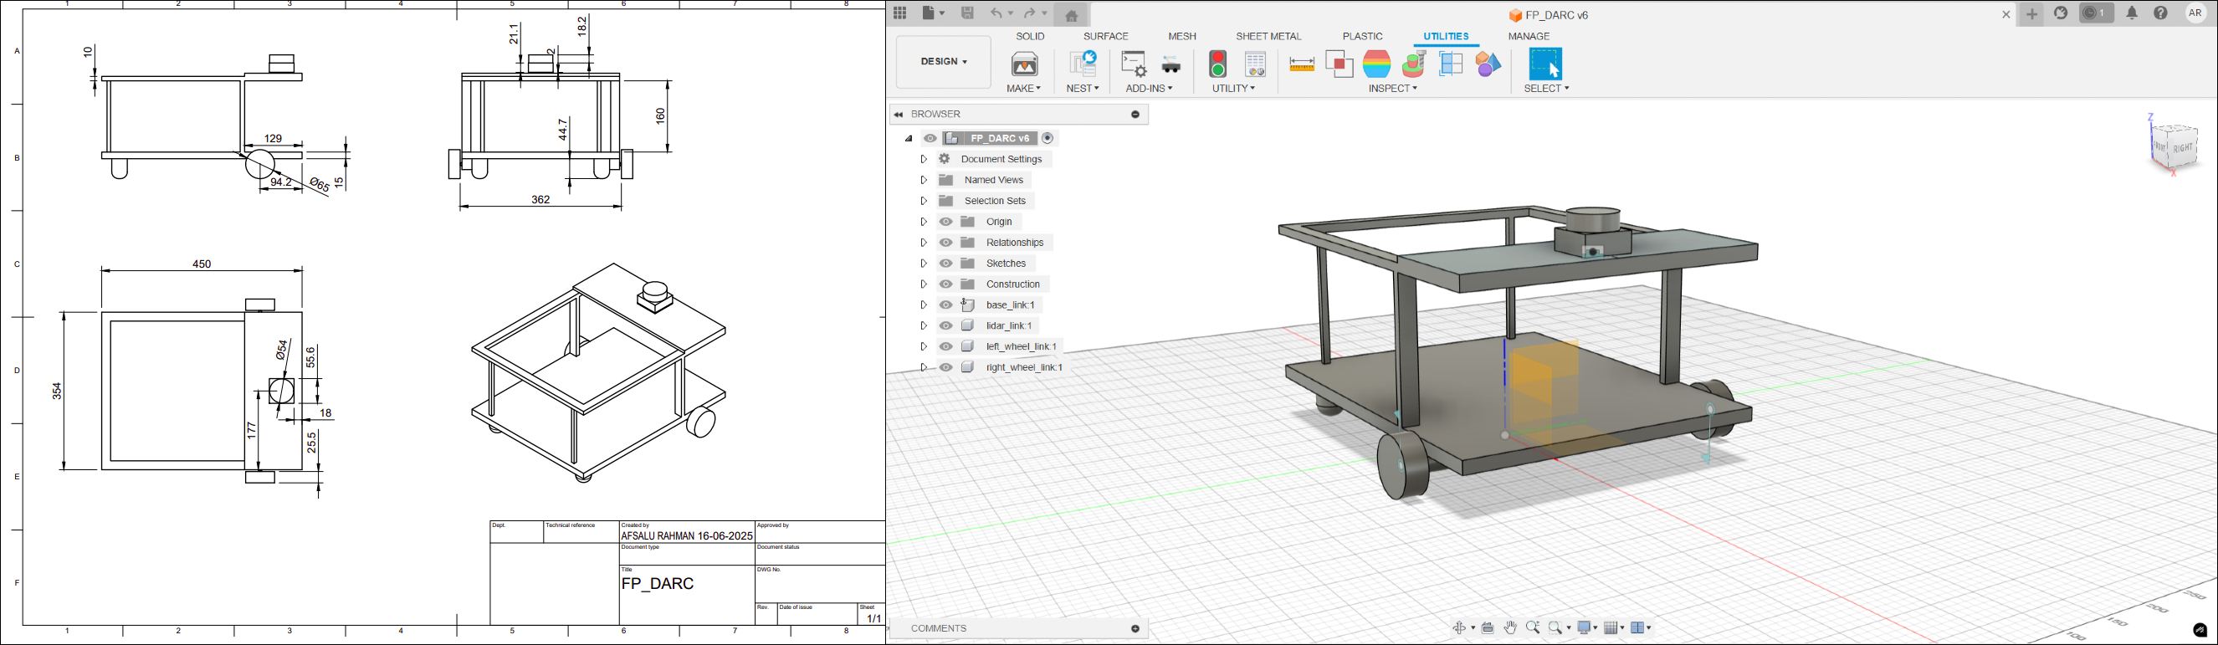Open the Zebra Analysis striped icon

(1377, 64)
